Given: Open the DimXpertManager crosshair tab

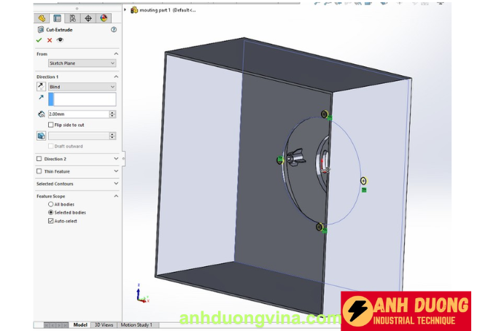Looking at the screenshot, I should tap(88, 17).
